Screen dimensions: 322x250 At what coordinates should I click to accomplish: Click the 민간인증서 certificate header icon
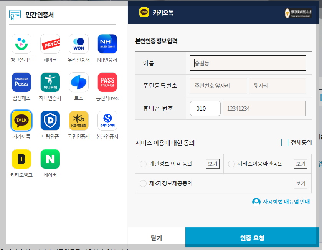(15, 15)
